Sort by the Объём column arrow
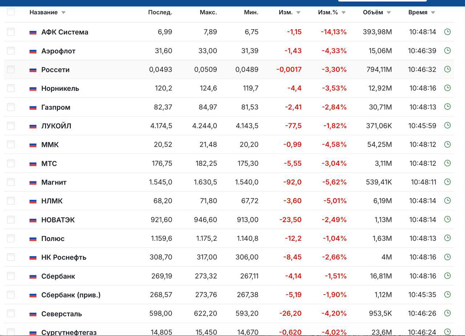The height and width of the screenshot is (336, 465). click(x=389, y=13)
